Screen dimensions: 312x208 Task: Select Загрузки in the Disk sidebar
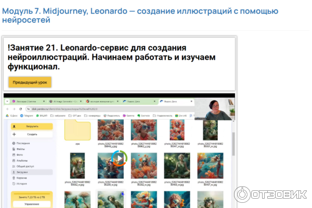[32, 172]
